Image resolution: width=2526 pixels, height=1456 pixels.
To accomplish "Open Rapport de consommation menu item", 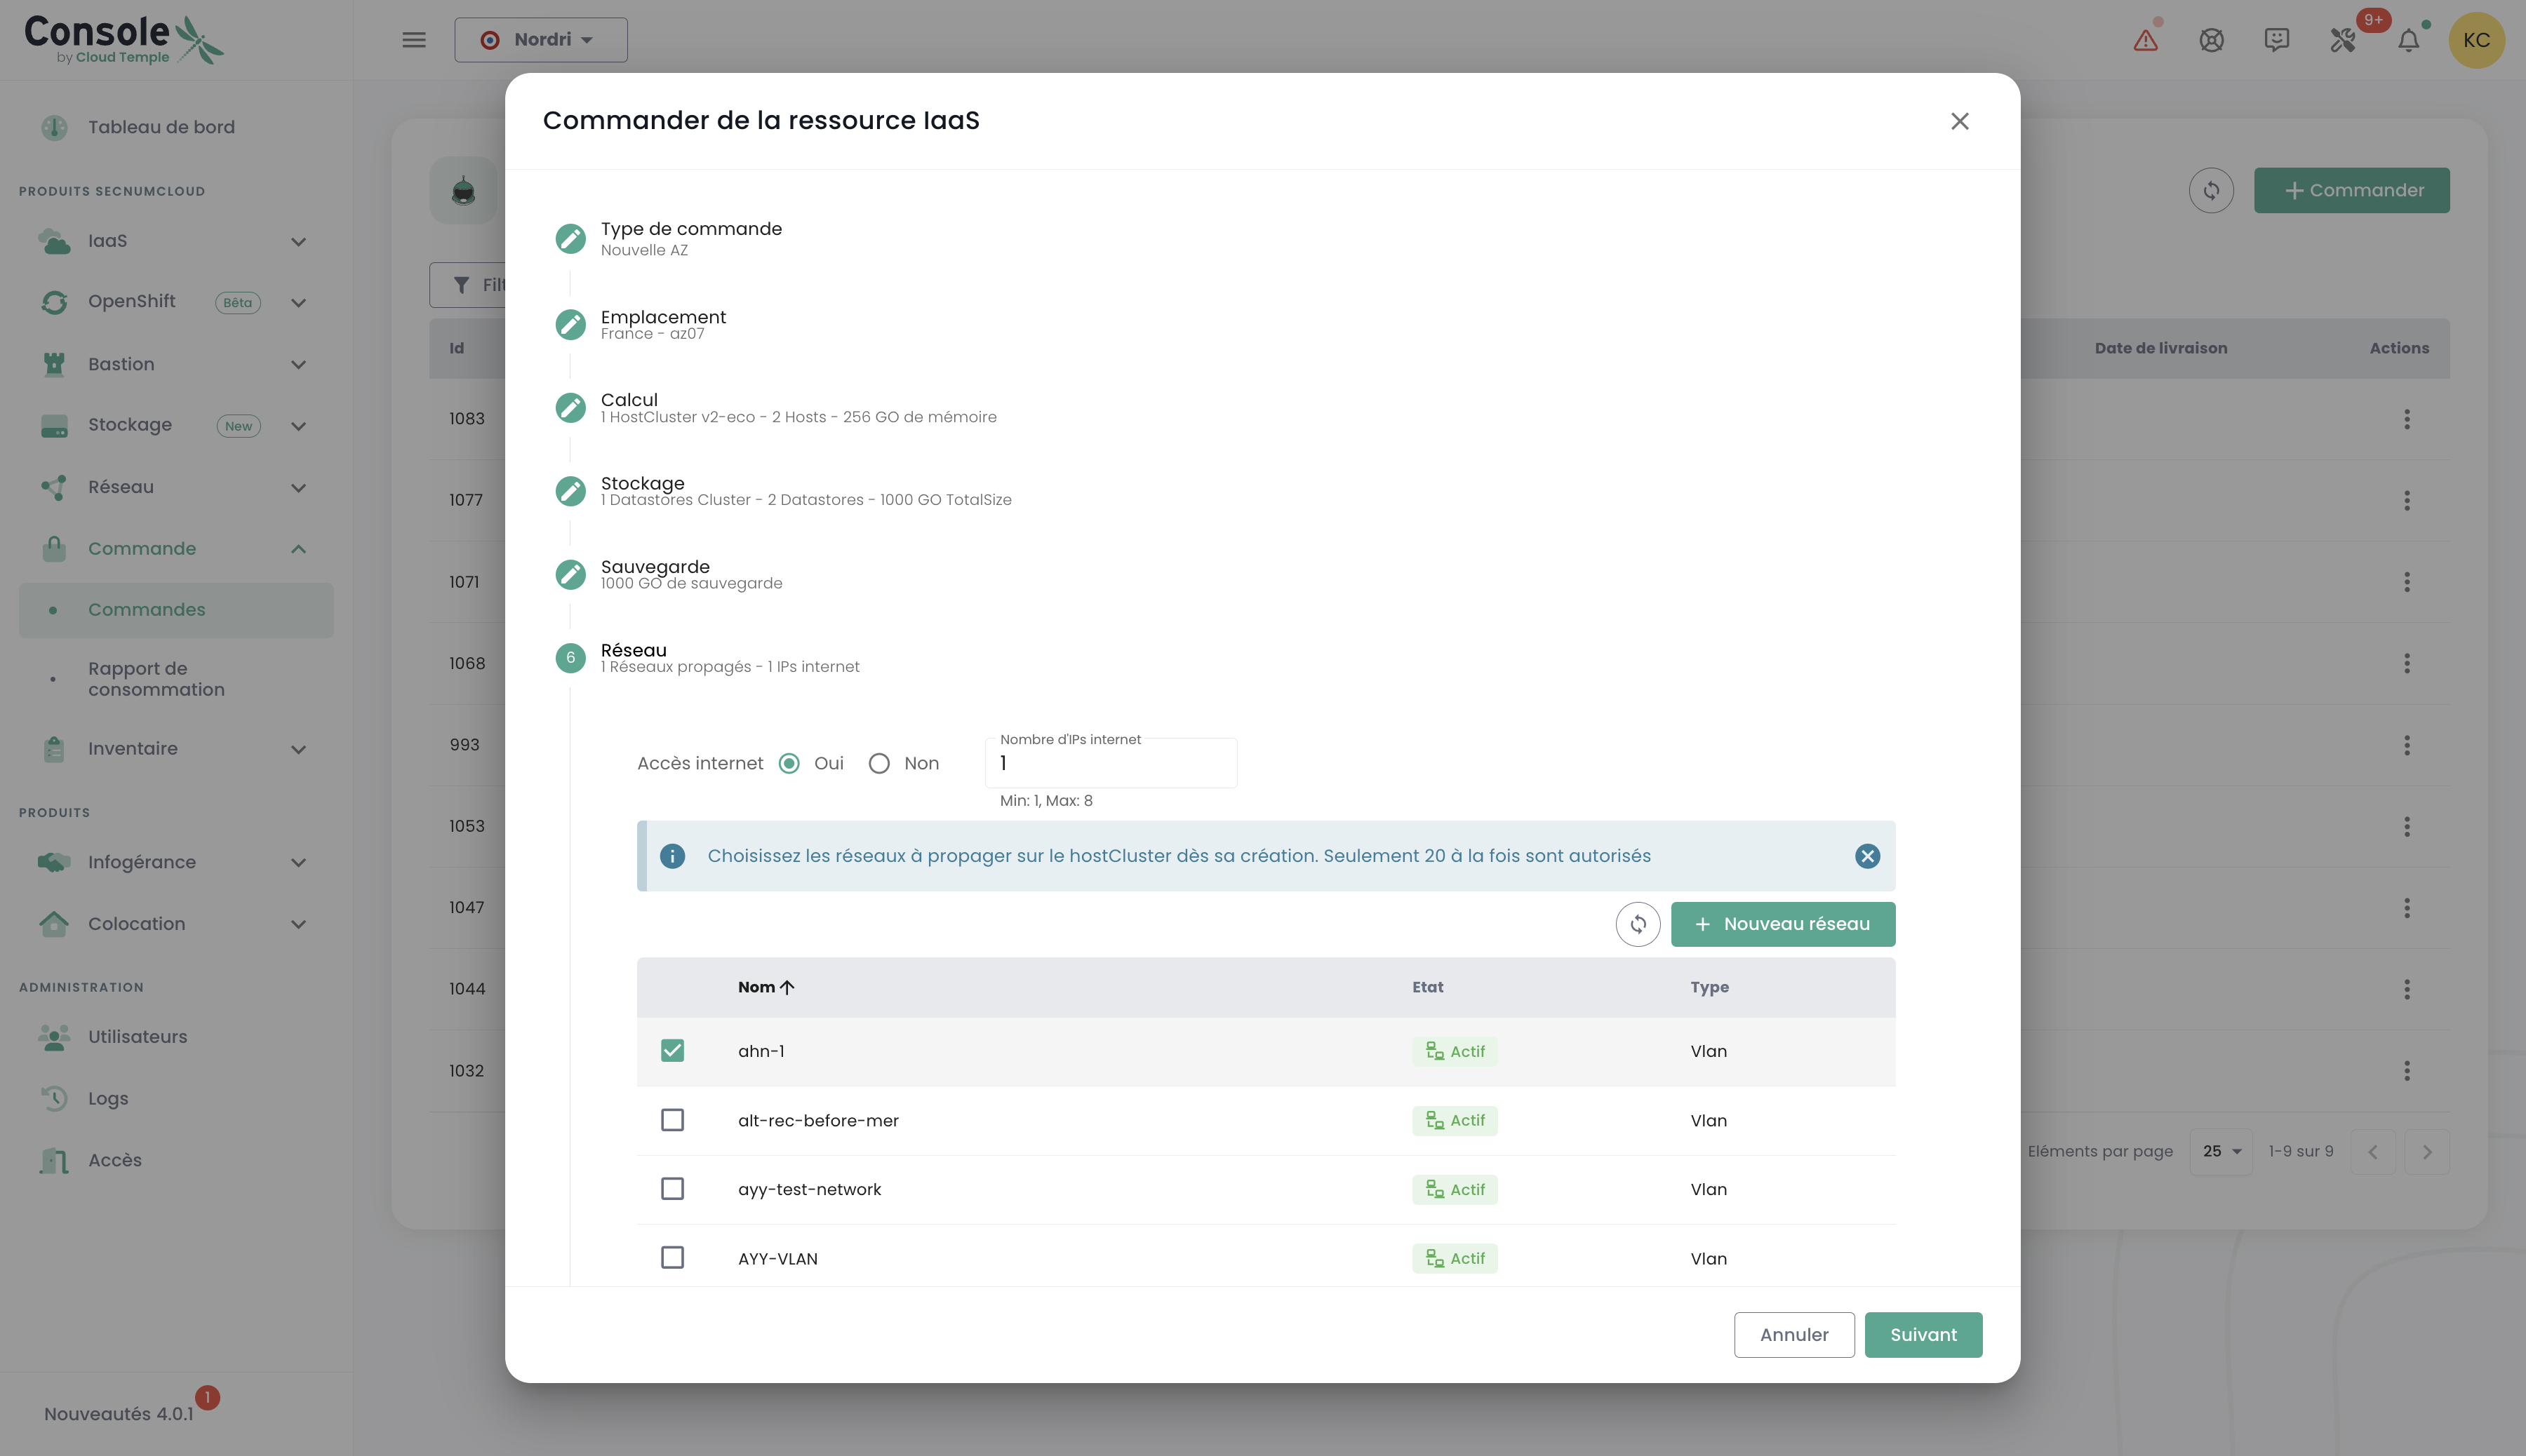I will coord(156,679).
